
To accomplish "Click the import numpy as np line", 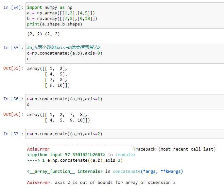I will click(x=50, y=8).
